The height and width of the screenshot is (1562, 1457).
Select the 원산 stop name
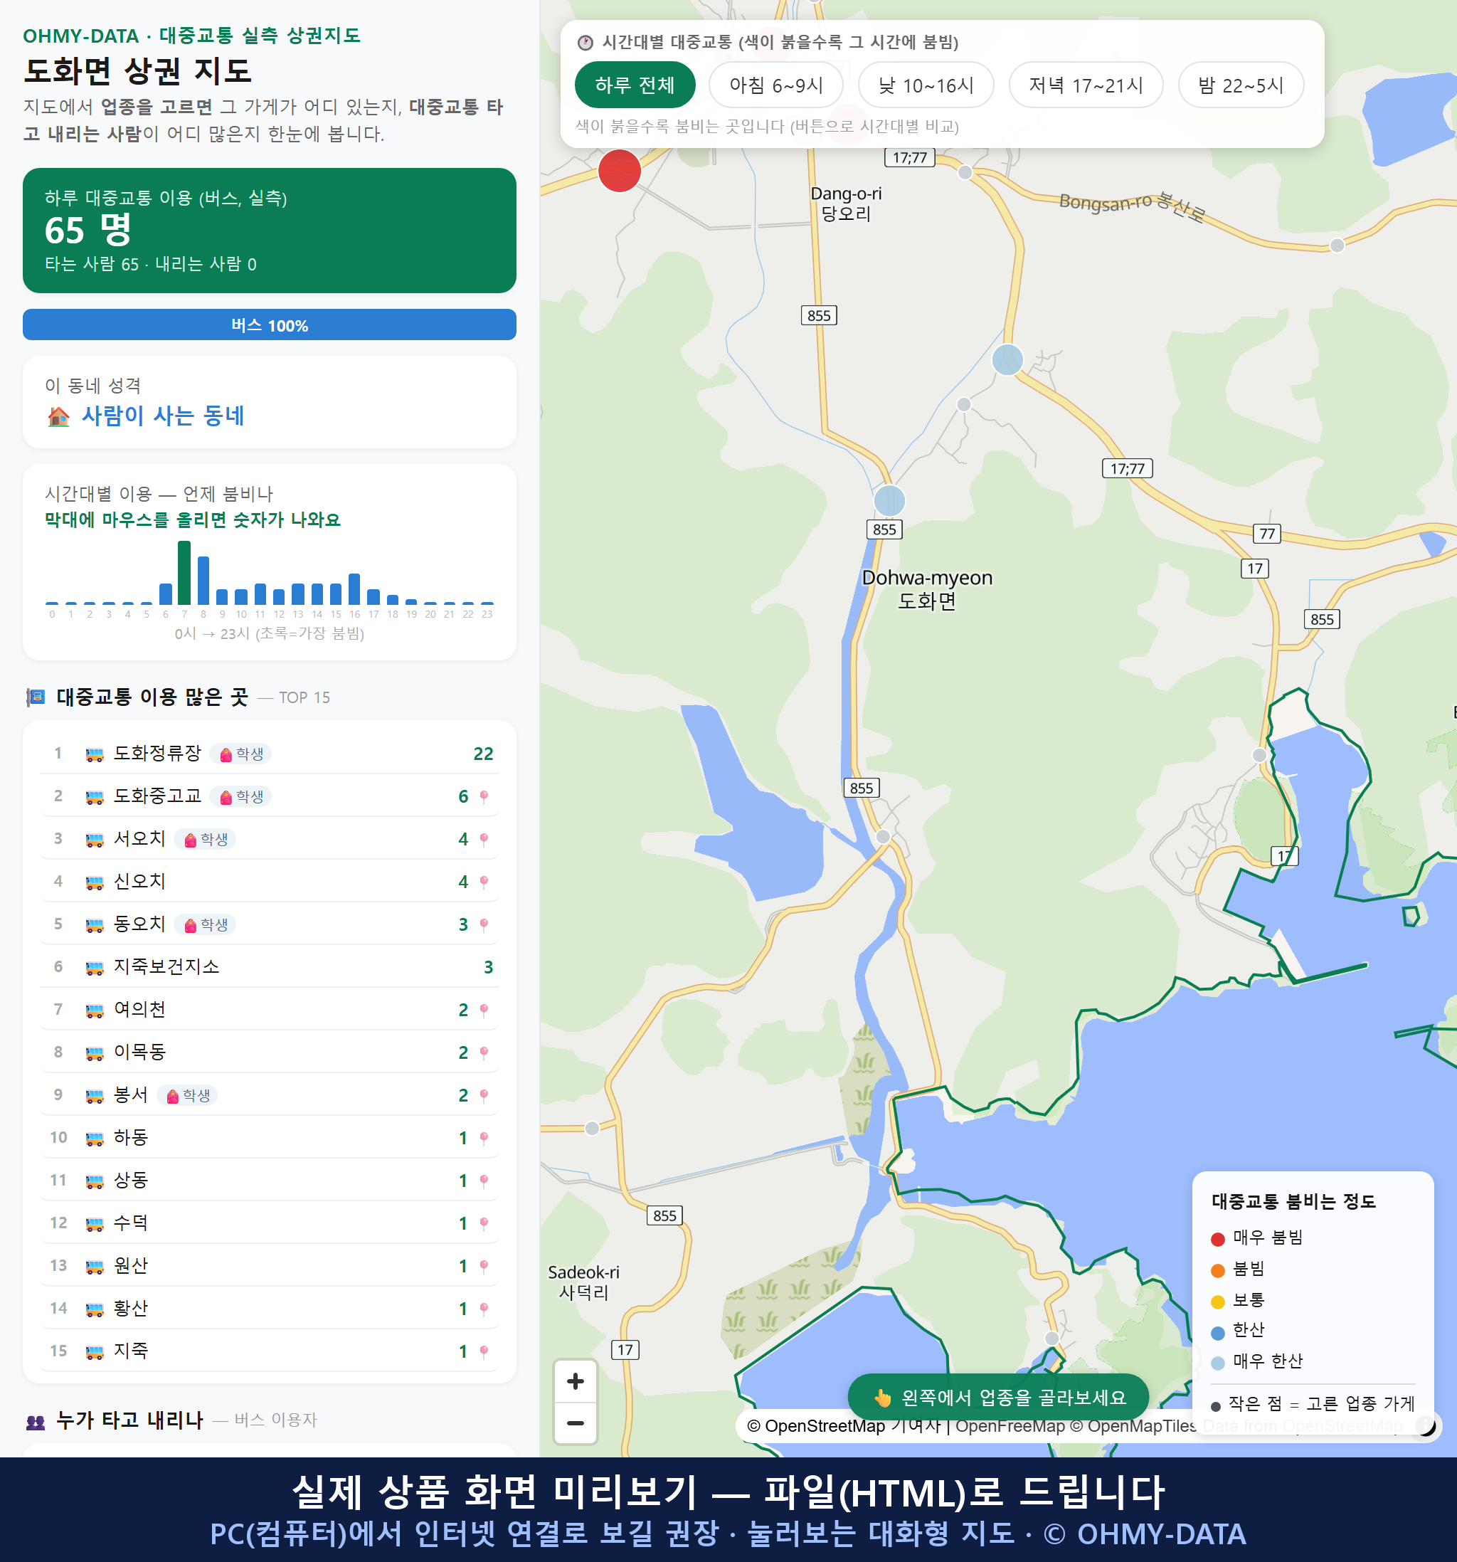coord(131,1265)
